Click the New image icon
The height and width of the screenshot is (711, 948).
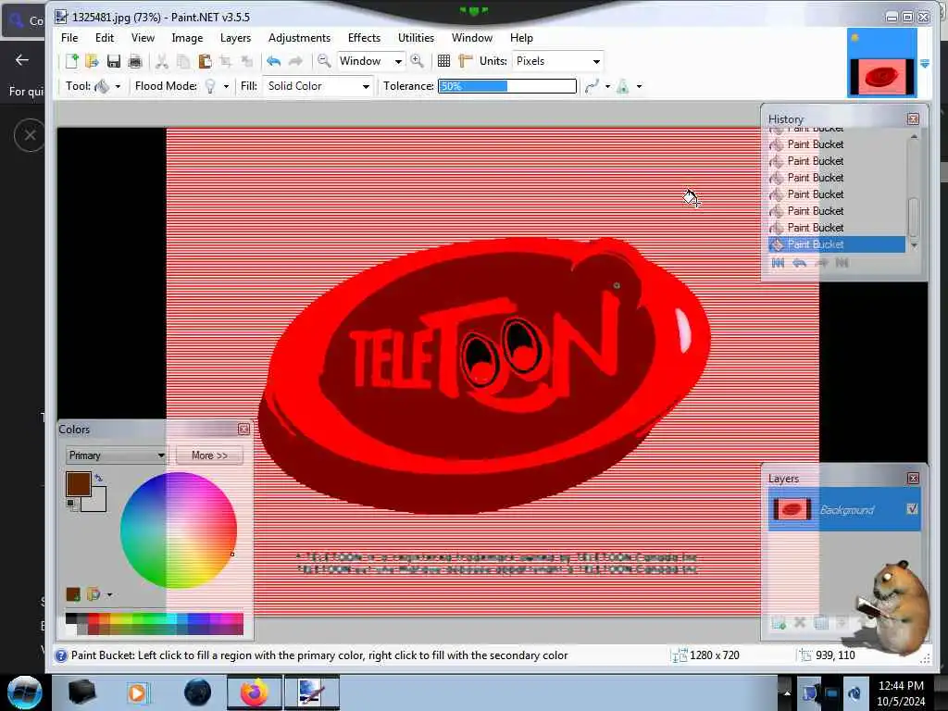(72, 61)
